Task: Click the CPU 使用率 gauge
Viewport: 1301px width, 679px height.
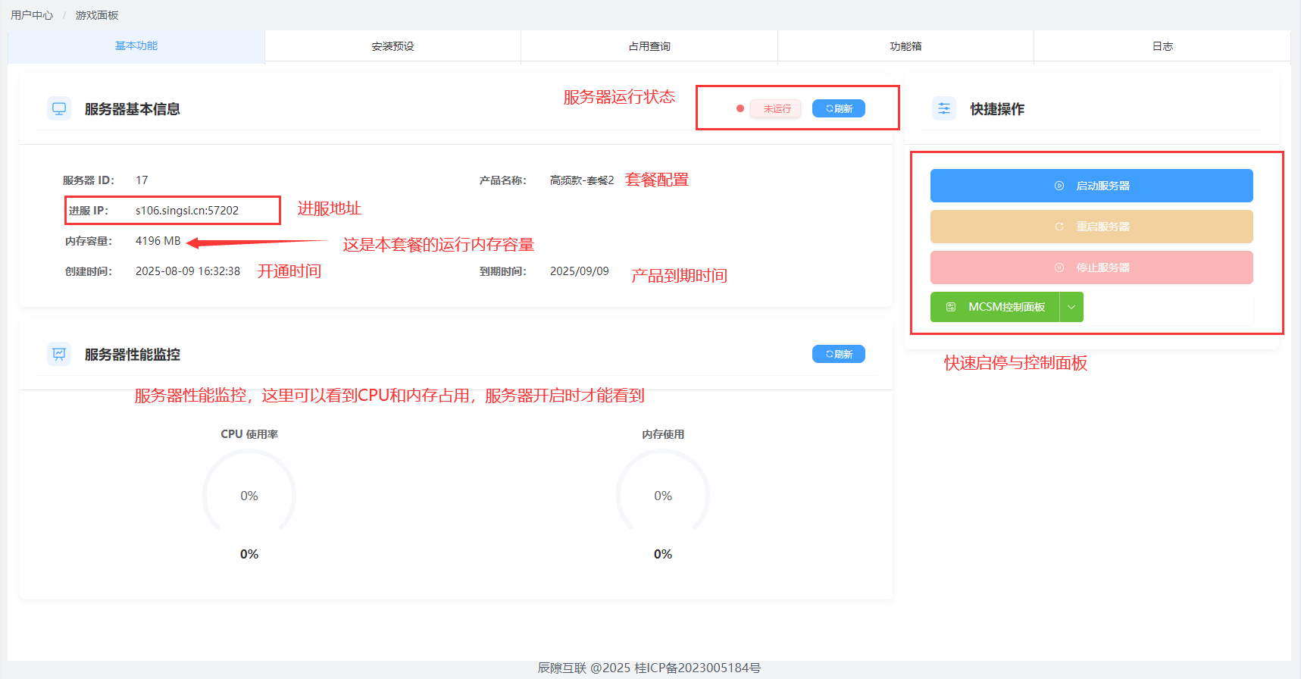Action: tap(249, 494)
